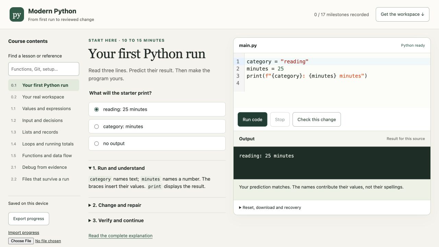Image resolution: width=439 pixels, height=247 pixels.
Task: Click the 'Your first Python run' page heading
Action: point(147,54)
